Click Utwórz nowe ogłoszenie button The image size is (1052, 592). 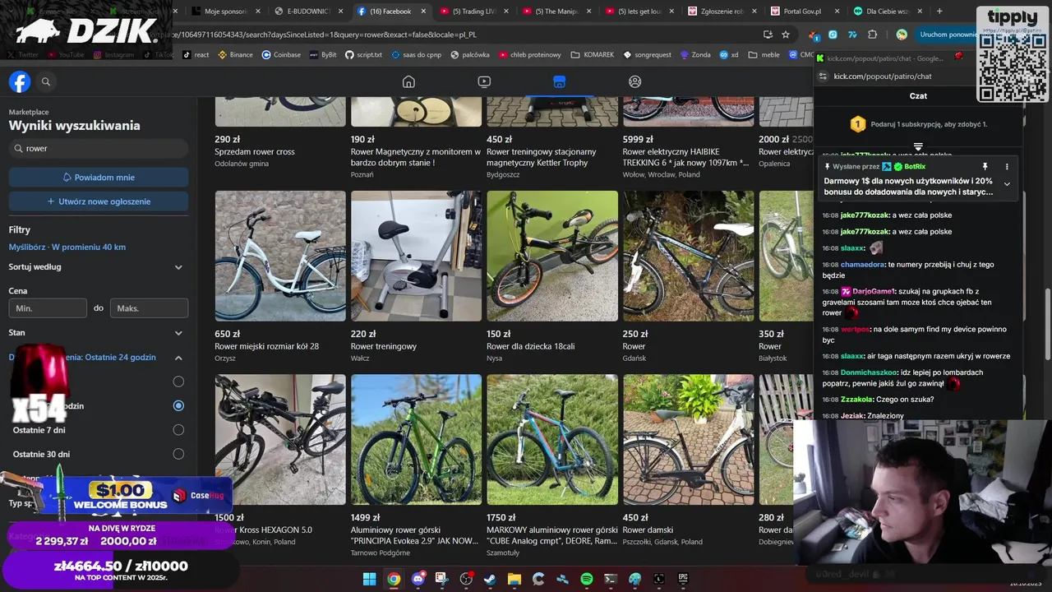pos(99,201)
